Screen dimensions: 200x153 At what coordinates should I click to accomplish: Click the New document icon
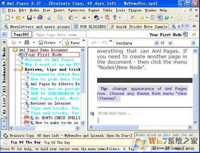click(x=7, y=18)
